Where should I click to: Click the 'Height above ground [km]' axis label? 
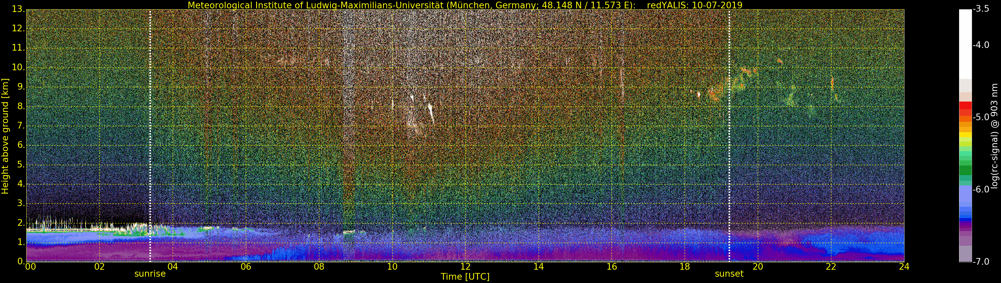(5, 136)
